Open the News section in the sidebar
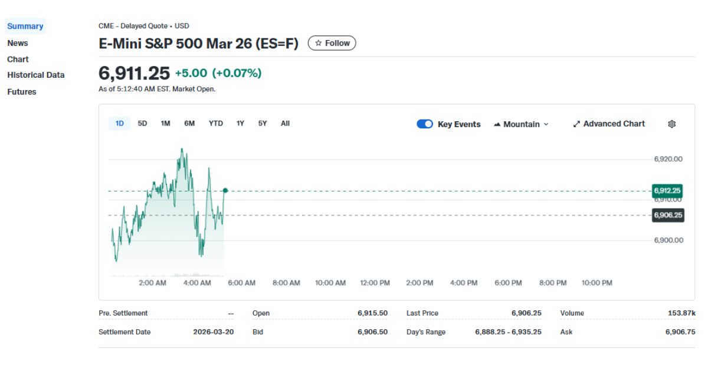The width and height of the screenshot is (708, 371). click(18, 42)
